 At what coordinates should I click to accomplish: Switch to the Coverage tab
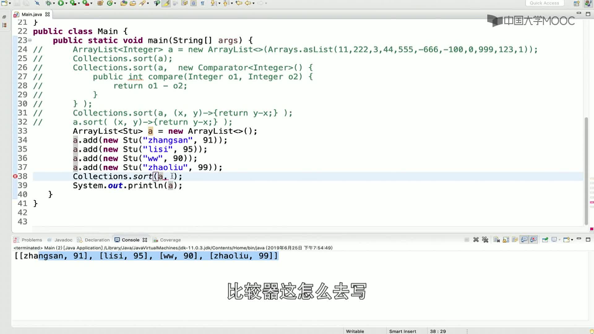(167, 240)
